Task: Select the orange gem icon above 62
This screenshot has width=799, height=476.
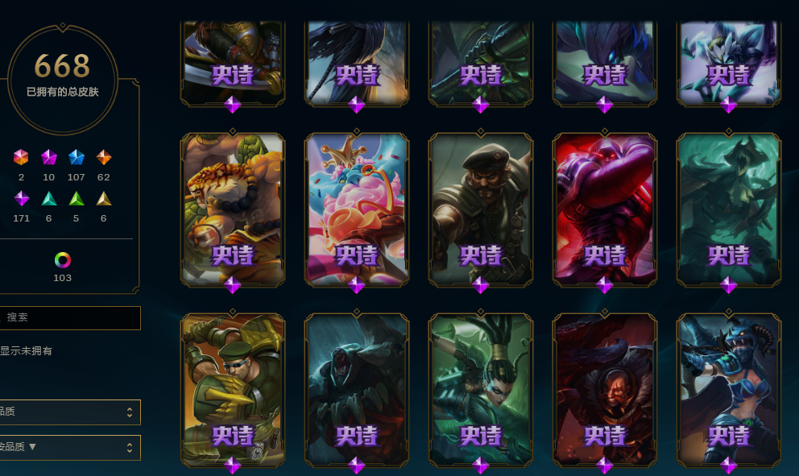Action: point(104,157)
